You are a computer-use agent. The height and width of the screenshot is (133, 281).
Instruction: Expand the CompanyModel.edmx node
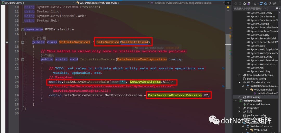point(239,75)
